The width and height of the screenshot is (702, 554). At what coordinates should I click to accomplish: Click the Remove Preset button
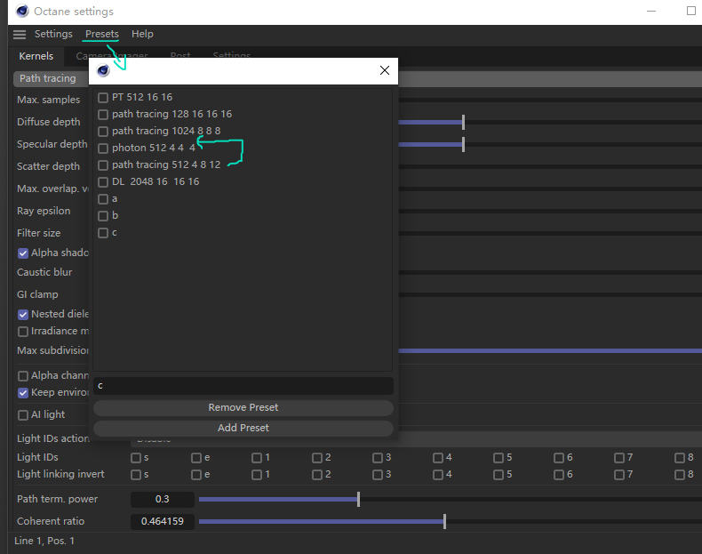click(243, 407)
